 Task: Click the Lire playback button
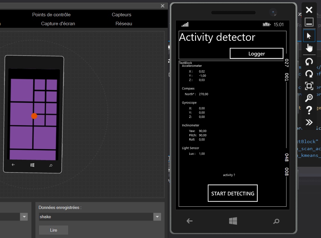pos(53,230)
